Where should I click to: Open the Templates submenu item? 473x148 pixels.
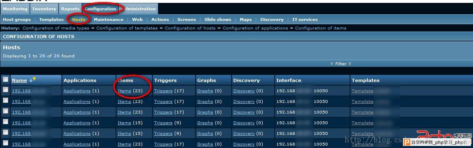51,19
